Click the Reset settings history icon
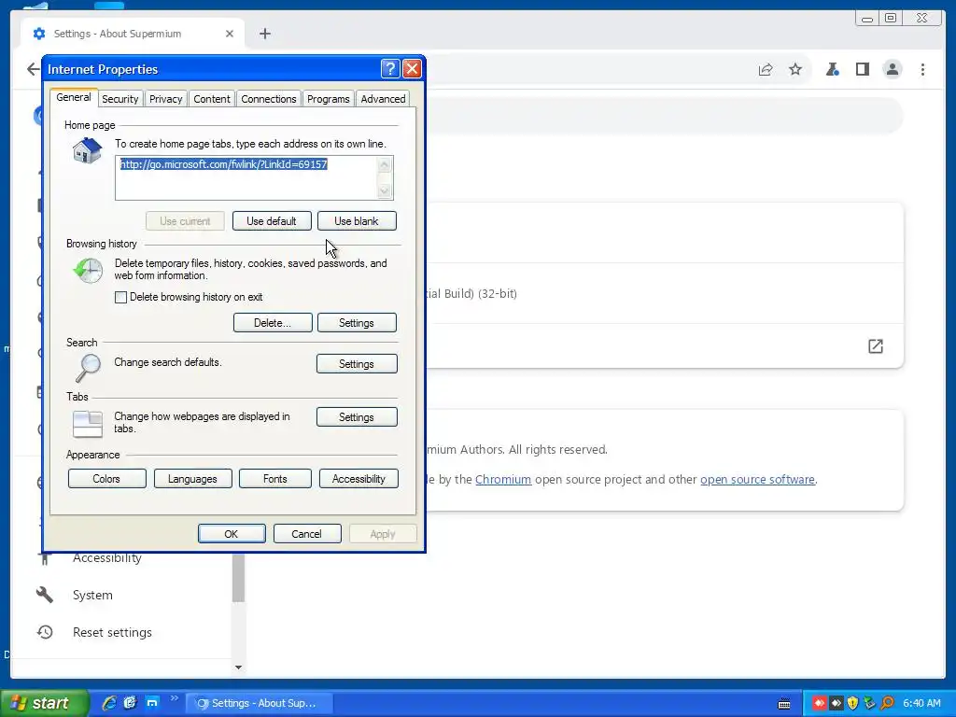The width and height of the screenshot is (956, 717). (45, 632)
